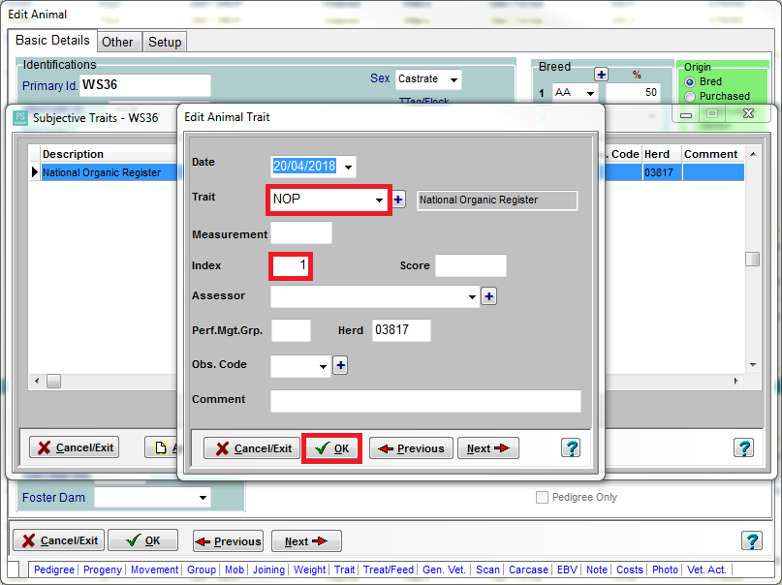Click OK in Edit Animal Trait dialog
This screenshot has height=585, width=782.
(331, 448)
